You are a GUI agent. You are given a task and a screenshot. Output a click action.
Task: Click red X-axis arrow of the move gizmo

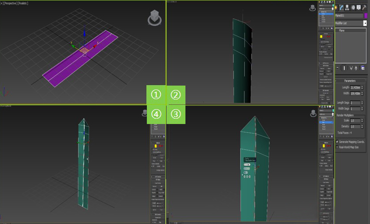click(x=95, y=46)
